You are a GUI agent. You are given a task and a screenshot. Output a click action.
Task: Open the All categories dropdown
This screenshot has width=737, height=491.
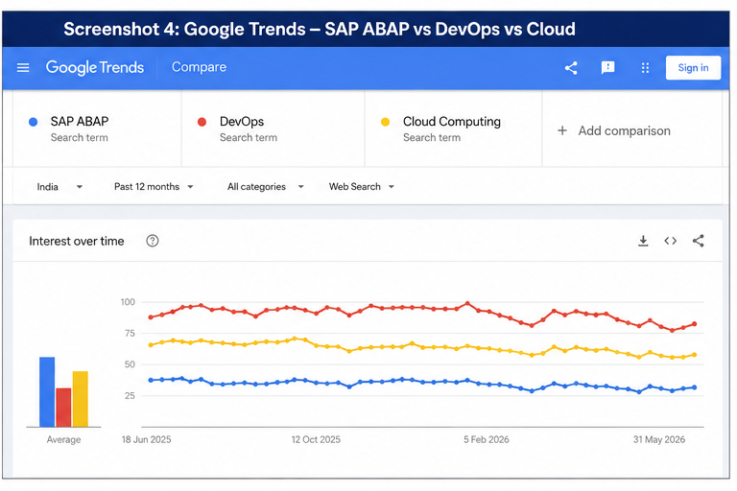[266, 187]
